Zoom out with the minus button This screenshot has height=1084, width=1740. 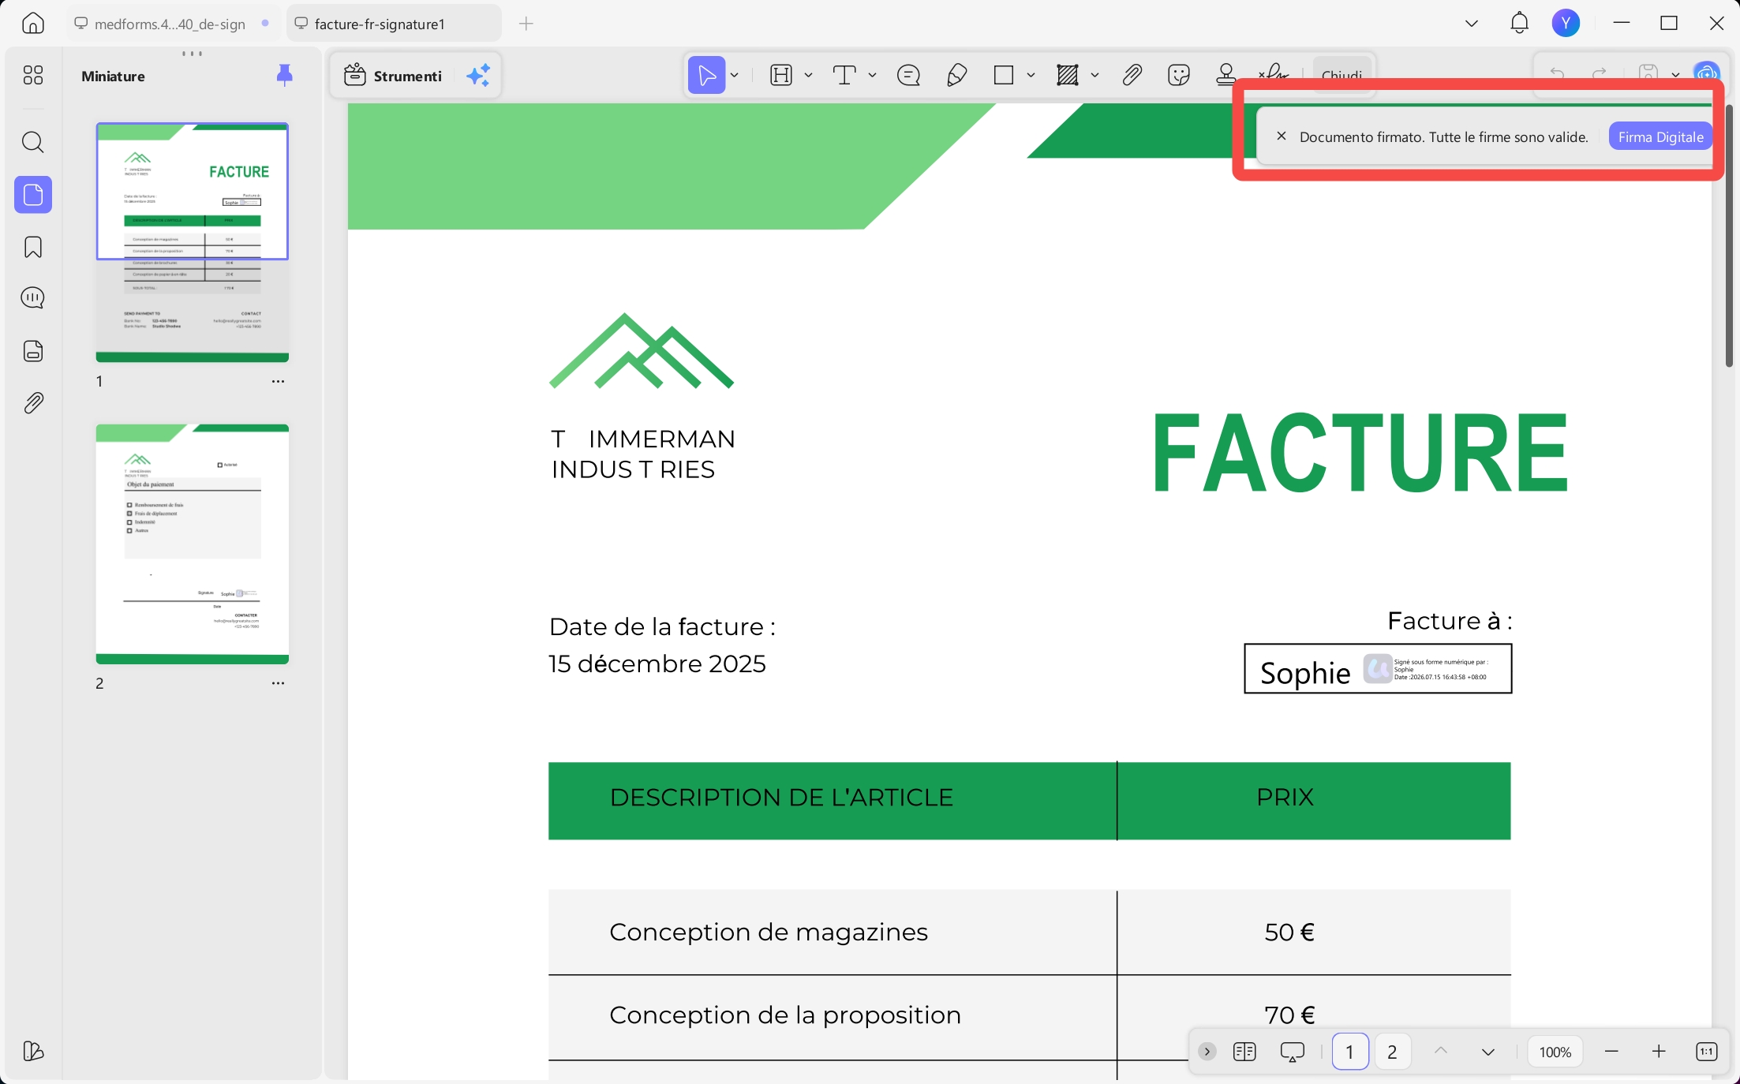click(x=1611, y=1052)
